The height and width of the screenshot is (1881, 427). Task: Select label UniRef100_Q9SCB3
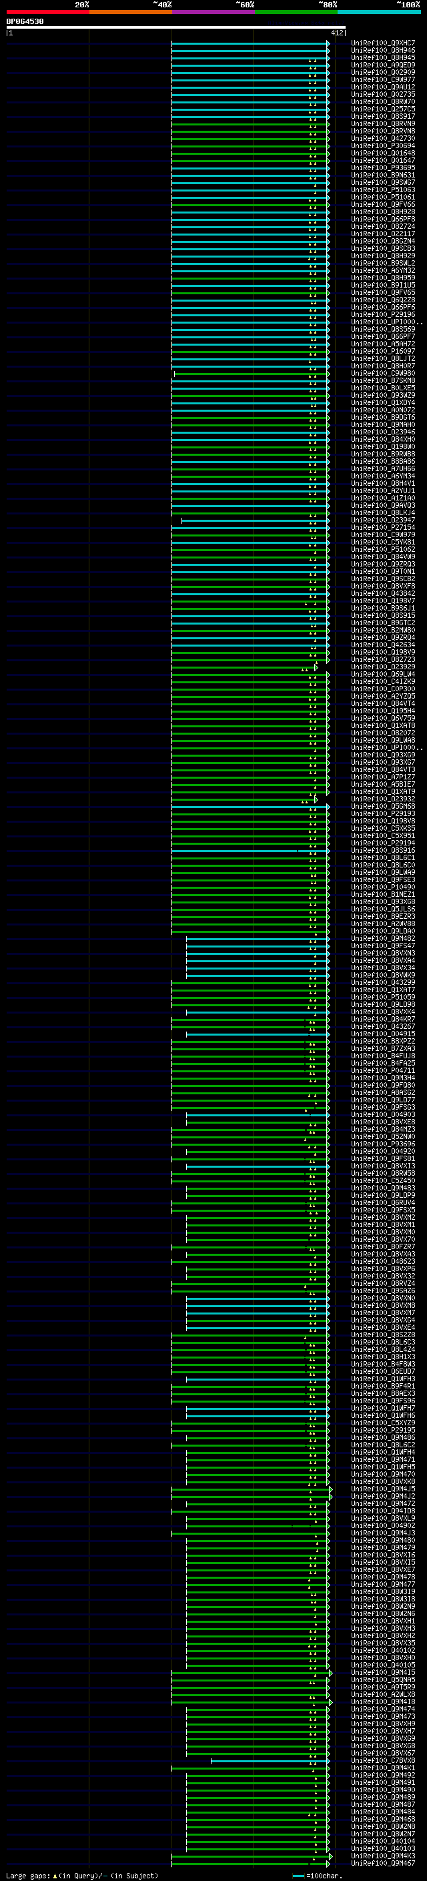coord(382,248)
